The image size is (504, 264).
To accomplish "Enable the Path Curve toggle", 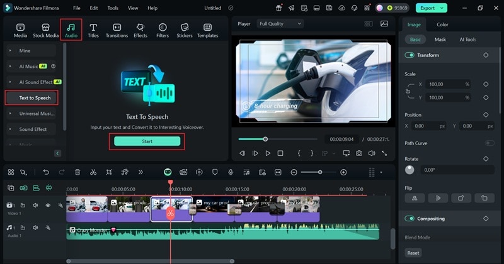I will (490, 143).
